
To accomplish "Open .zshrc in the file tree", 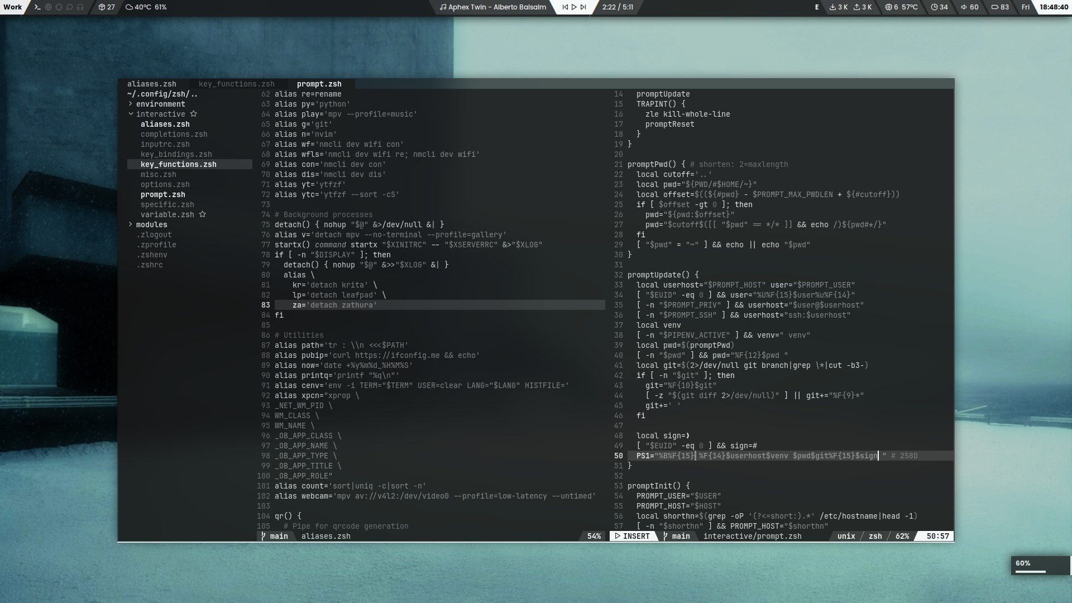I will [x=150, y=265].
